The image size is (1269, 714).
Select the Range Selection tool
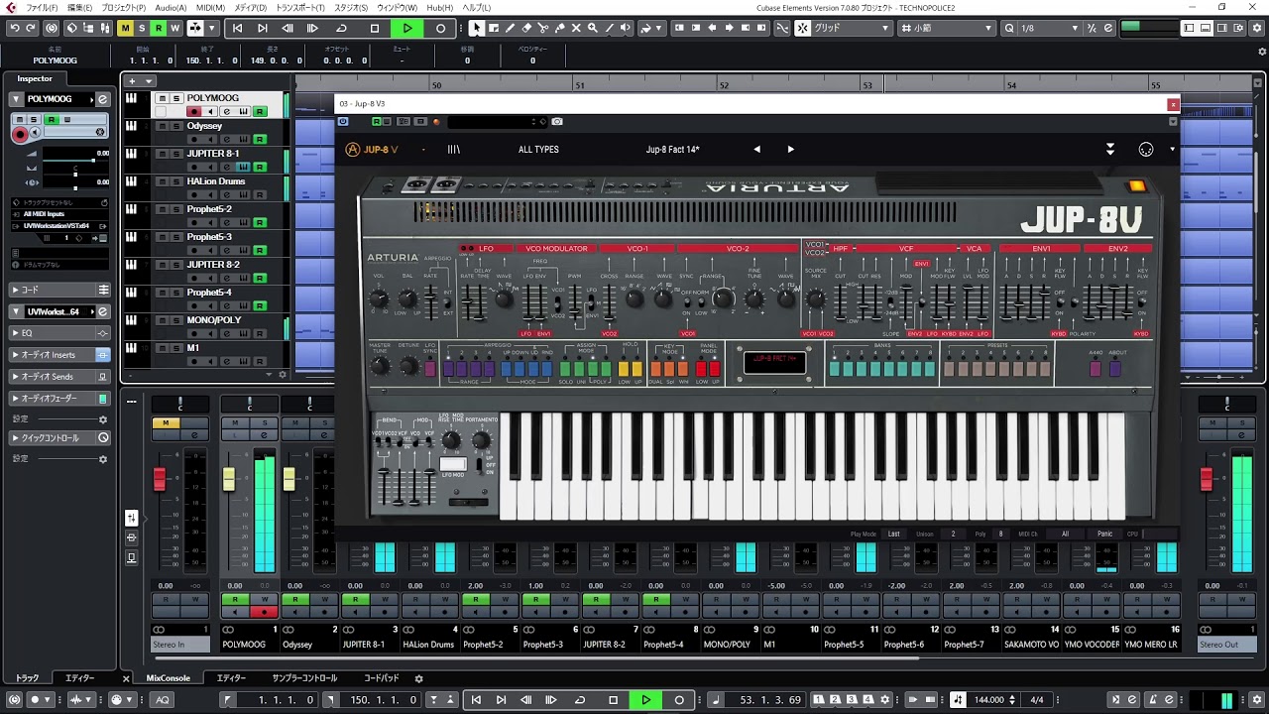(x=494, y=28)
